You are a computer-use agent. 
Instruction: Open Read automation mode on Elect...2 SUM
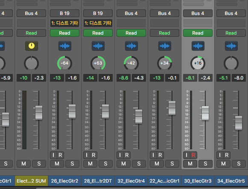31,33
